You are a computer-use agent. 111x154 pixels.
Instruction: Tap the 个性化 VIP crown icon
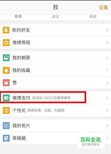coord(6,110)
